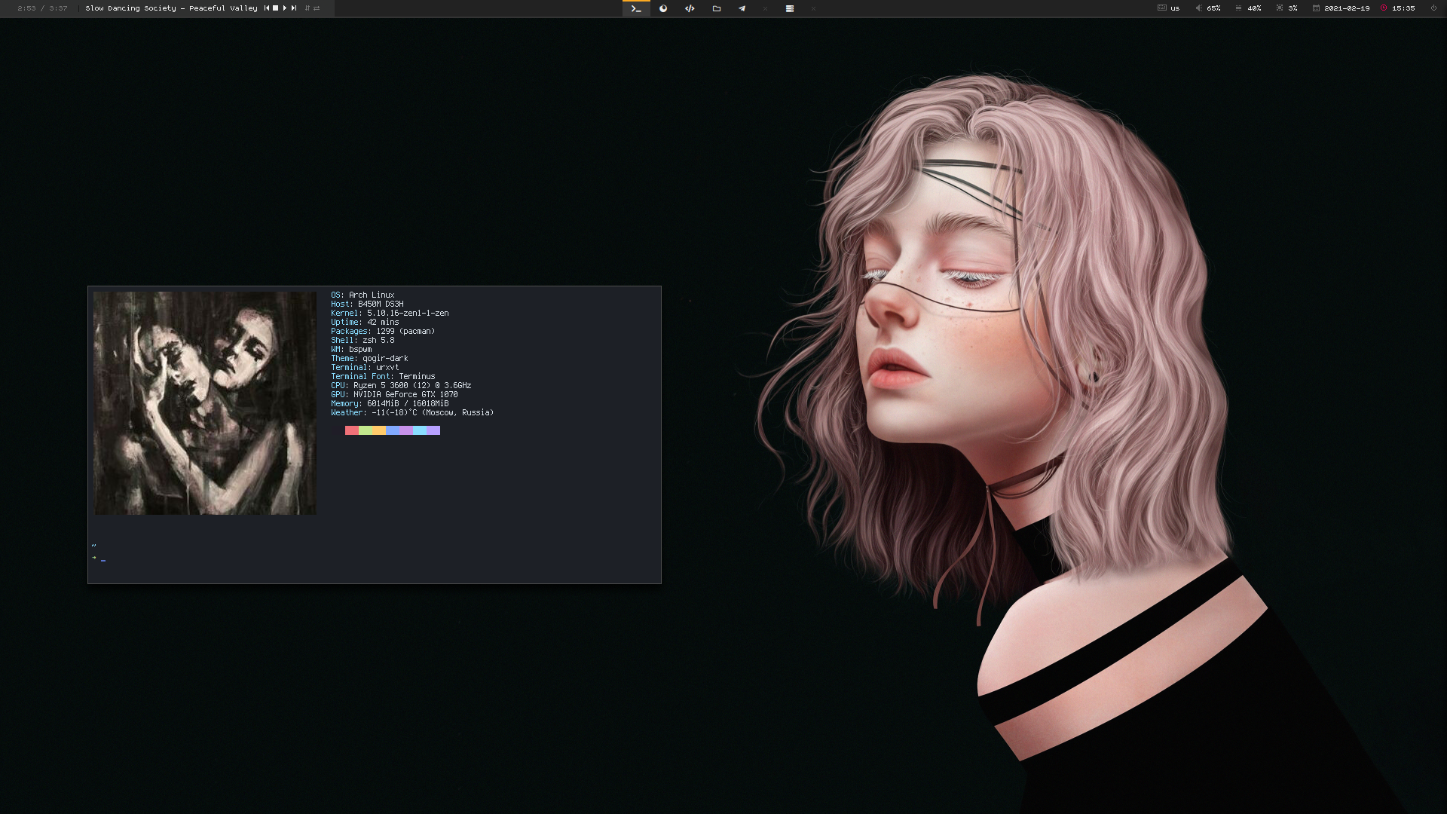Switch to the Telegram workspace icon

[x=742, y=8]
